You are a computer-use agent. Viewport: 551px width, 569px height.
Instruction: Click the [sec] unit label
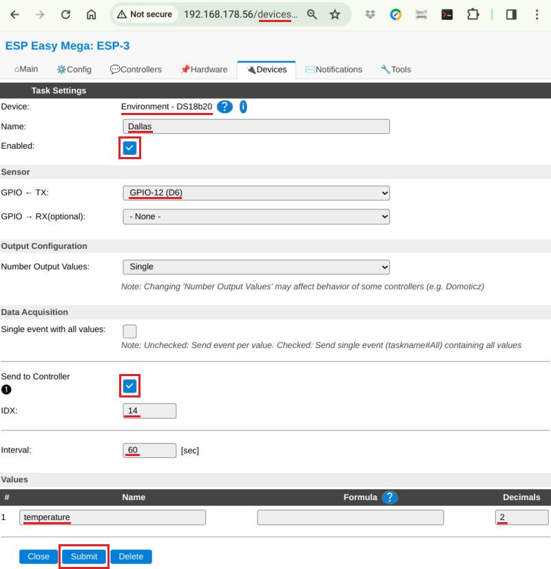[x=189, y=451]
